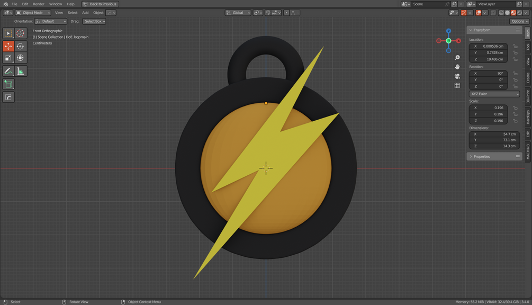
Task: Select the Select Box tool
Action: 8,33
